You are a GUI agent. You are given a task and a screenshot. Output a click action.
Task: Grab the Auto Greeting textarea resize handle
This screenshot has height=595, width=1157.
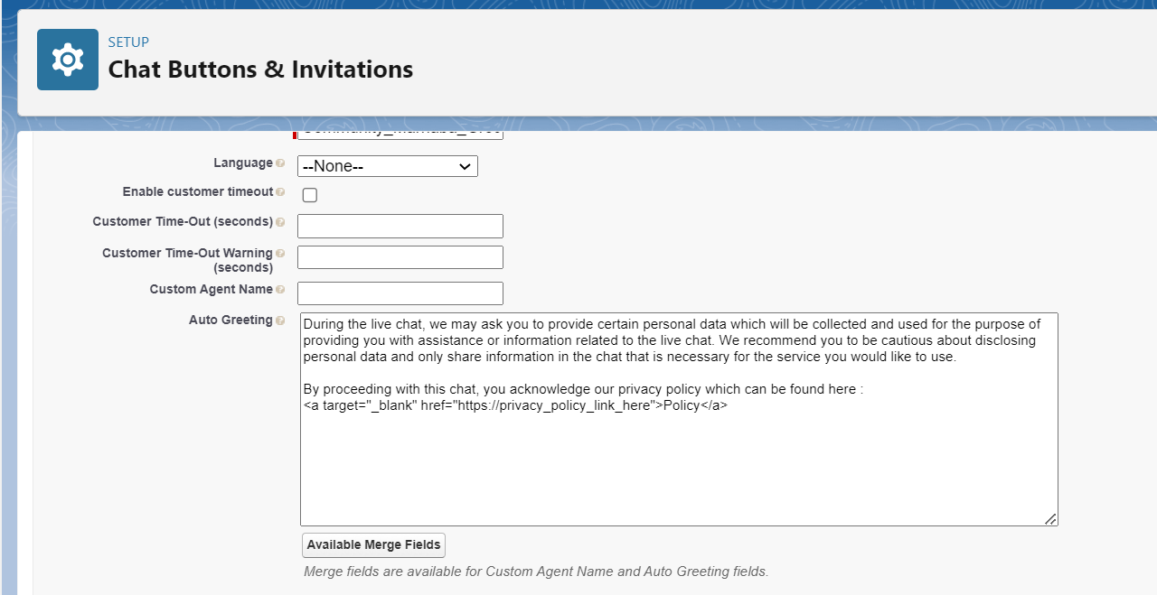click(1050, 519)
